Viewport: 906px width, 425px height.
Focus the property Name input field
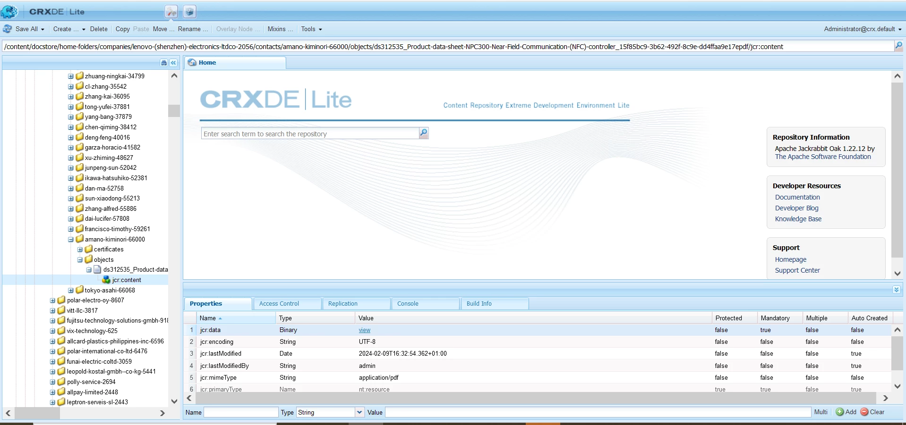point(241,412)
